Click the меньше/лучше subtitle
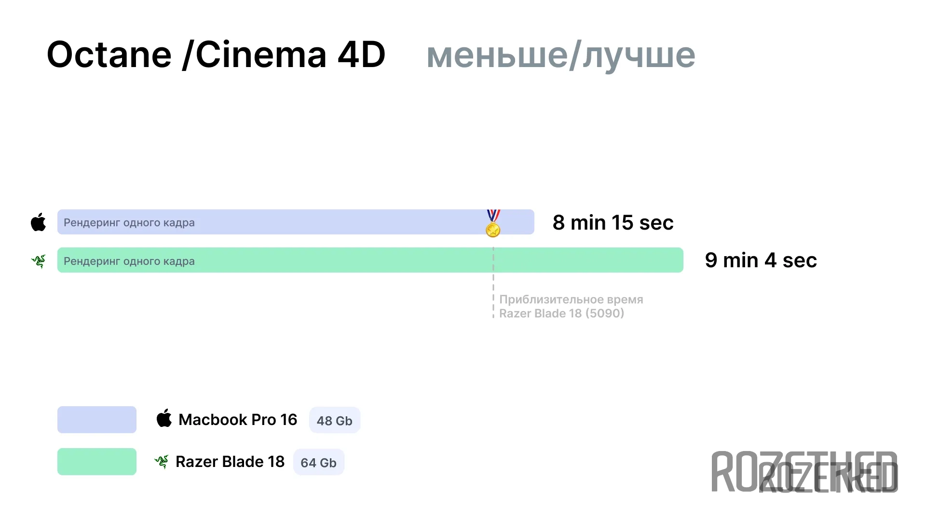The width and height of the screenshot is (926, 521). coord(561,55)
